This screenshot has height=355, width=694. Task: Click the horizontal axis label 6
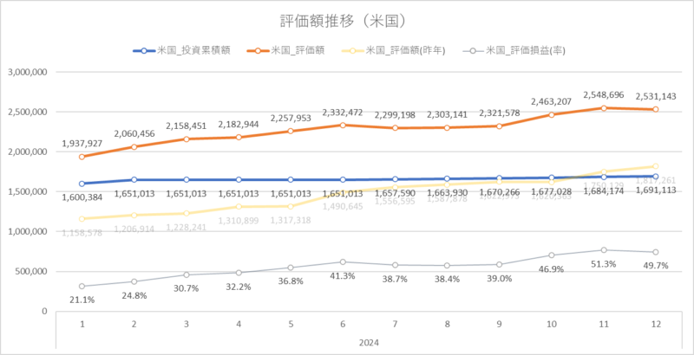(x=344, y=324)
